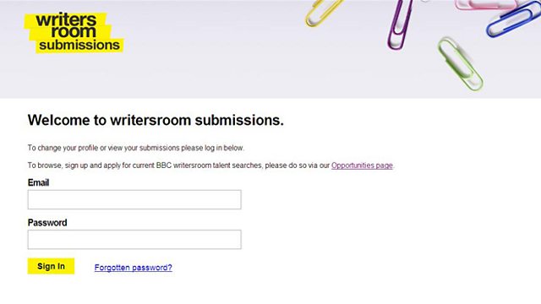Click the purple paperclip graphic
Image resolution: width=541 pixels, height=304 pixels.
tap(400, 24)
